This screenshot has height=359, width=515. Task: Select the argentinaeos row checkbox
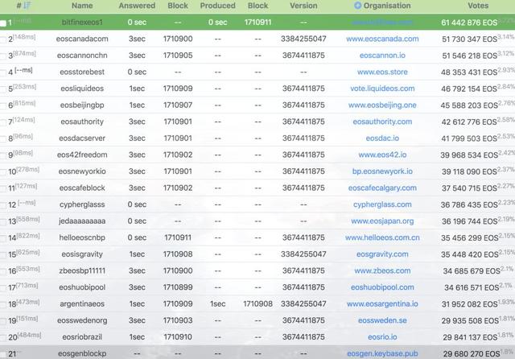(3, 304)
